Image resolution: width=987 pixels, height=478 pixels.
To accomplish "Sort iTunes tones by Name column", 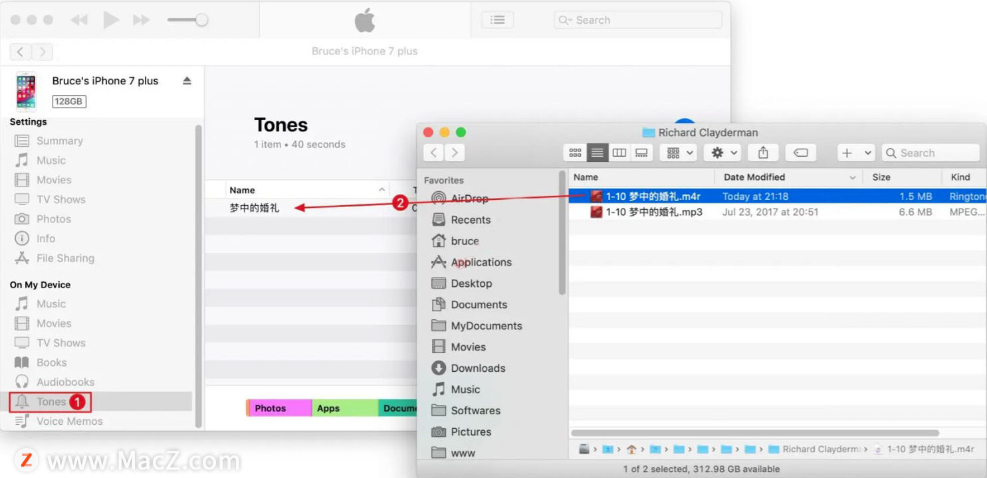I will (307, 190).
